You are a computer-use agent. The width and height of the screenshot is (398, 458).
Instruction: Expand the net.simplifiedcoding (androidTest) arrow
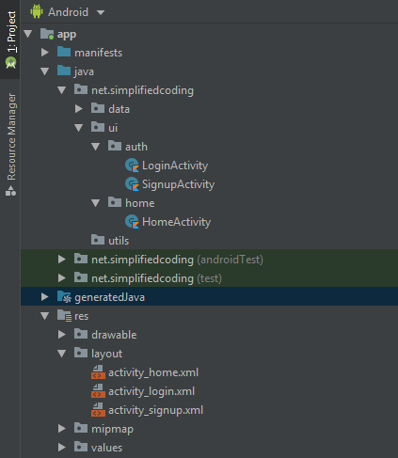pos(62,260)
